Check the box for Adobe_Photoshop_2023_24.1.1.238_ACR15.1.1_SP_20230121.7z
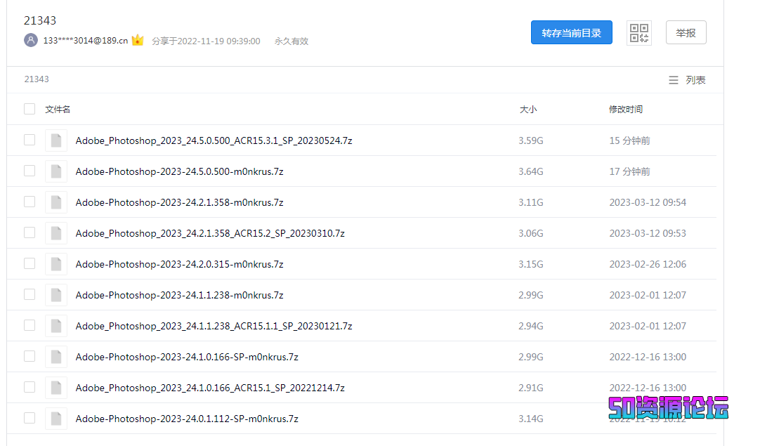Screen dimensions: 760x446 30,325
